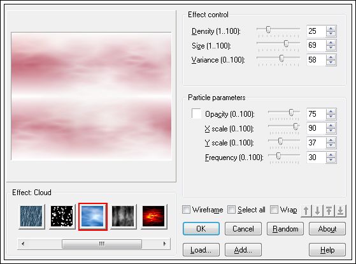Select the rain effect thumbnail
356x264 pixels.
31,216
